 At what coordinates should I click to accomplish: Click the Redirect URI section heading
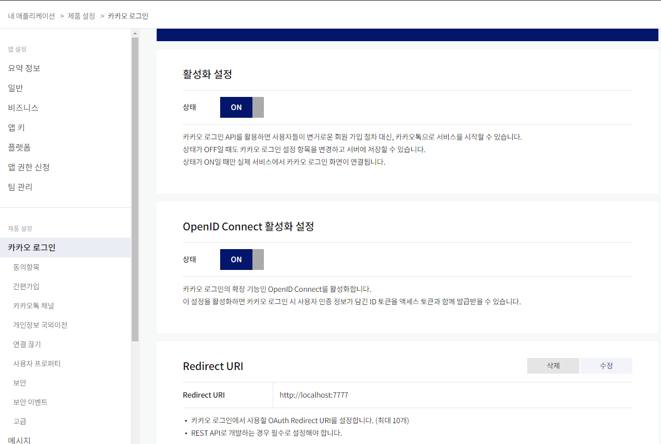click(x=213, y=366)
